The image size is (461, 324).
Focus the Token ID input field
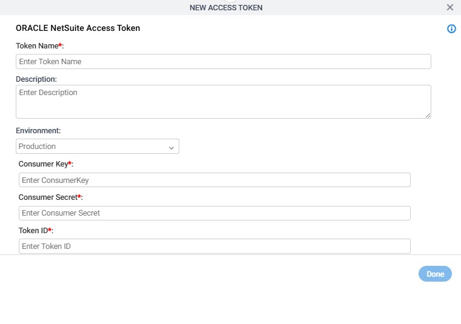pos(214,246)
